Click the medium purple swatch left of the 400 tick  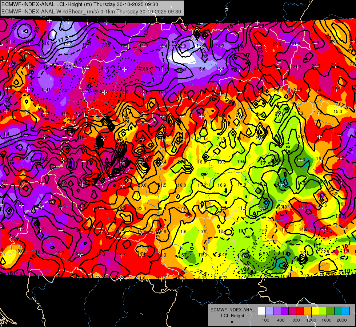pyautogui.click(x=277, y=311)
